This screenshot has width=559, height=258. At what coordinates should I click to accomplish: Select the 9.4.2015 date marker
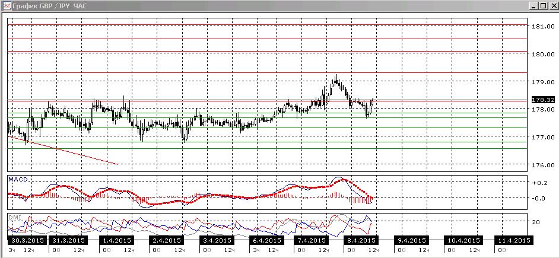tap(411, 240)
